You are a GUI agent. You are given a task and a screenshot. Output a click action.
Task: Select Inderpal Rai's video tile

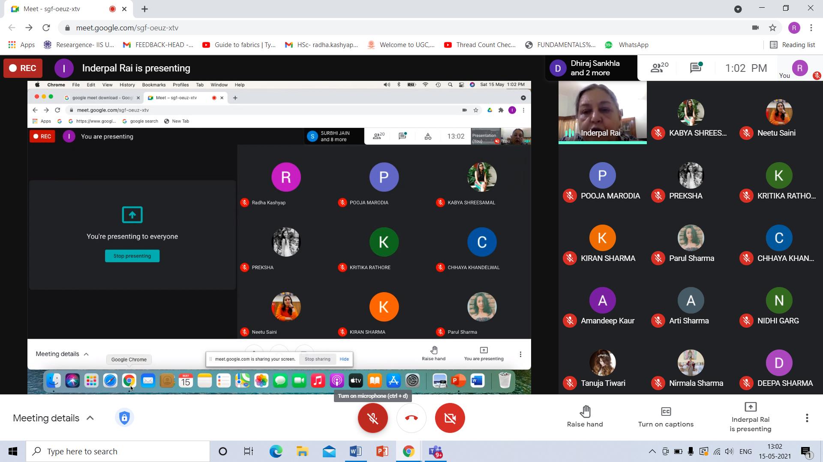click(602, 112)
